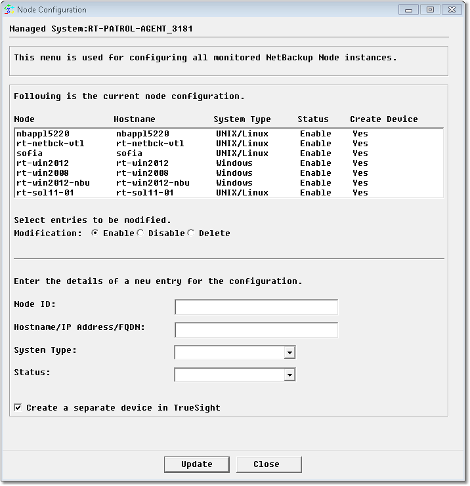Choose the Disable modification radio button
The width and height of the screenshot is (470, 486).
coord(140,233)
